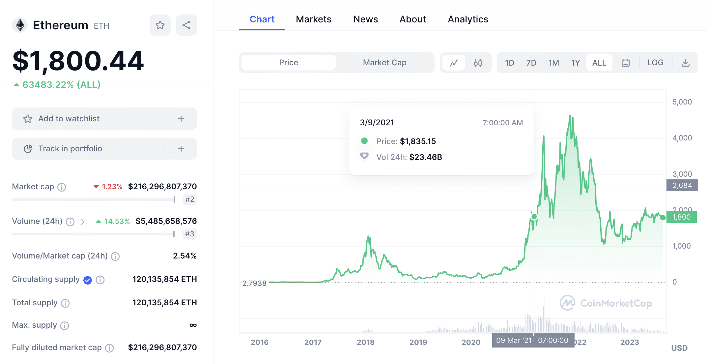The image size is (707, 364).
Task: Click Add to watchlist button
Action: click(x=104, y=119)
